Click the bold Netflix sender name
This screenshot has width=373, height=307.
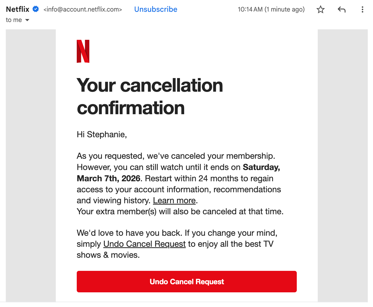click(x=18, y=9)
